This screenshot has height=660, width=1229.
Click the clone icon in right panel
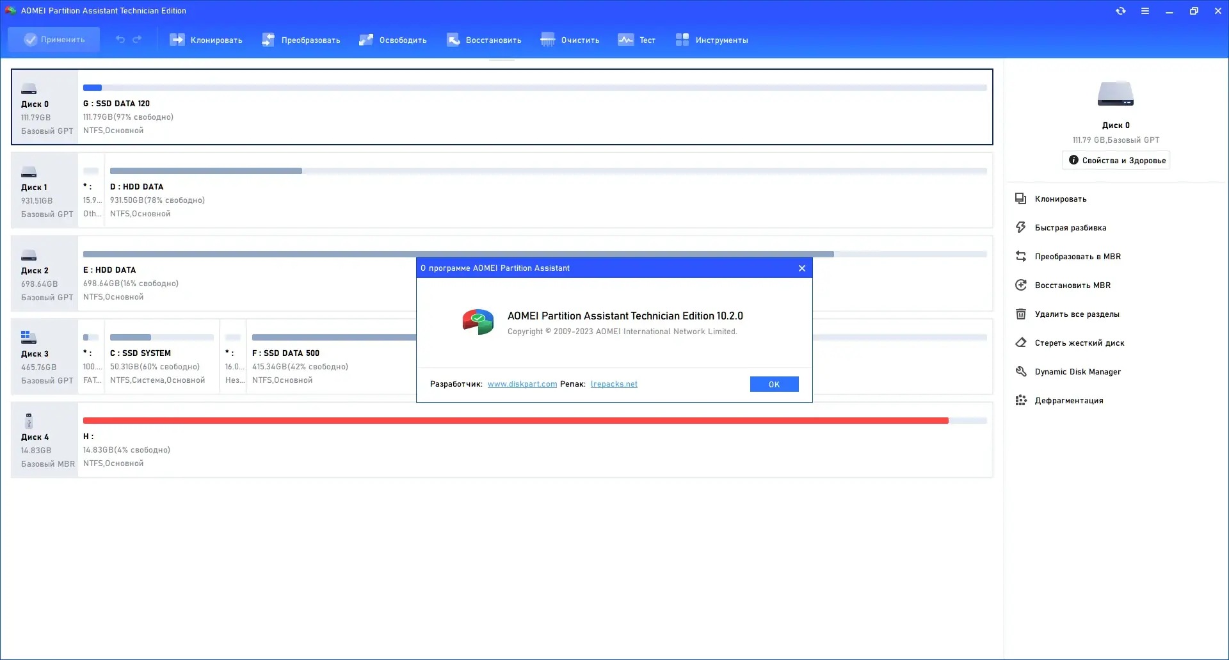pyautogui.click(x=1021, y=199)
